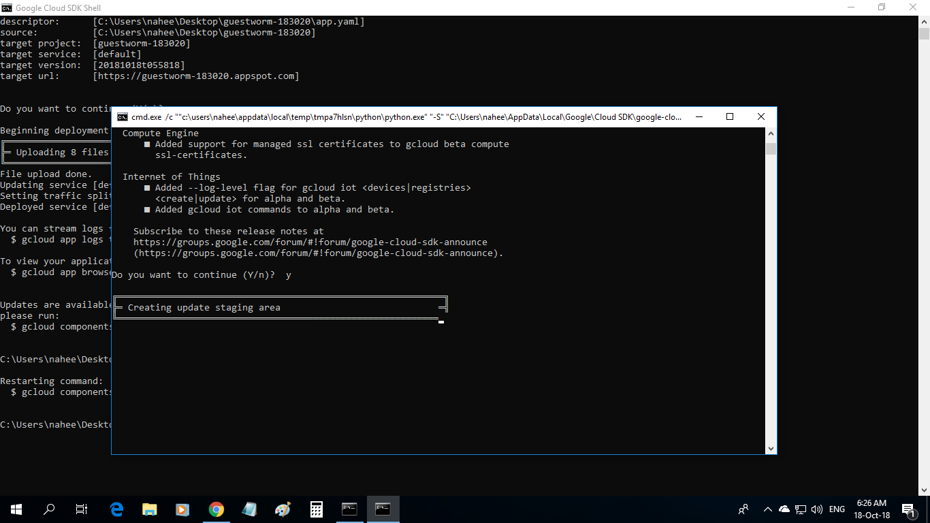Click the first google-cloud-sdk-announce forum URL
Viewport: 930px width, 523px height.
pos(310,242)
